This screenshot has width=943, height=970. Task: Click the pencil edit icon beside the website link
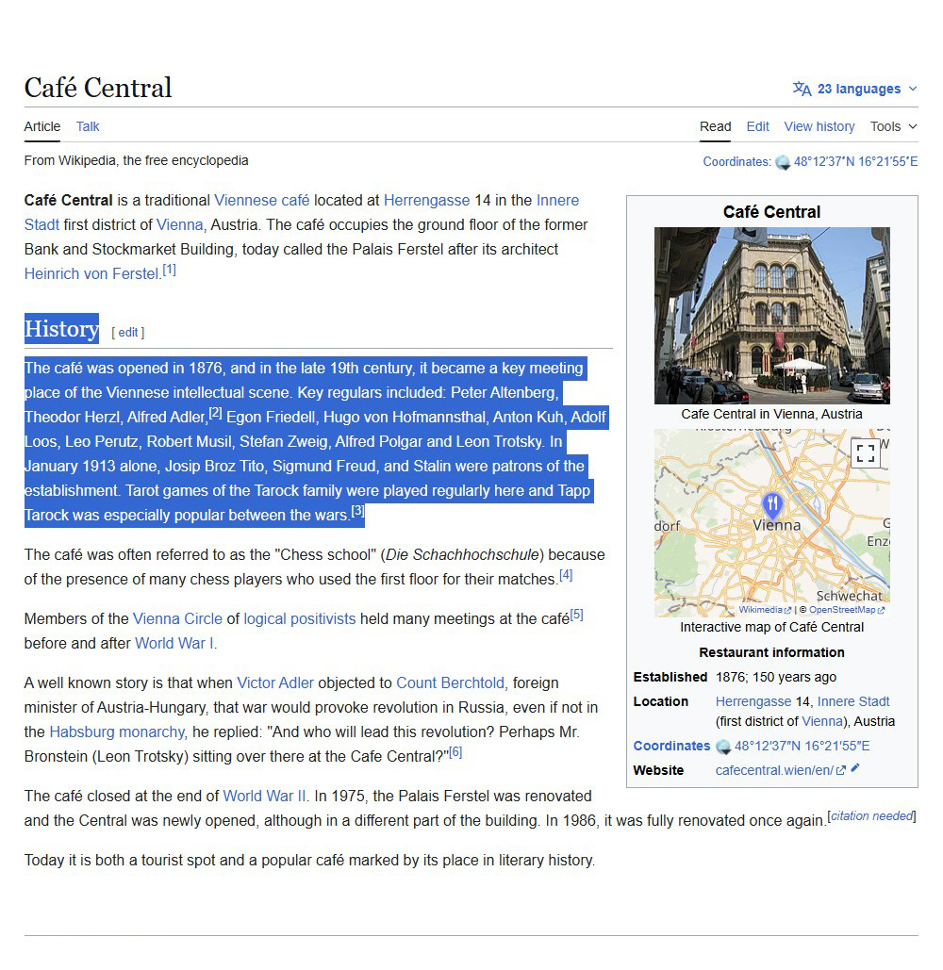tap(855, 767)
